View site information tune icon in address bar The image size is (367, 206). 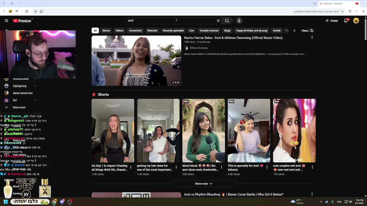pyautogui.click(x=342, y=11)
